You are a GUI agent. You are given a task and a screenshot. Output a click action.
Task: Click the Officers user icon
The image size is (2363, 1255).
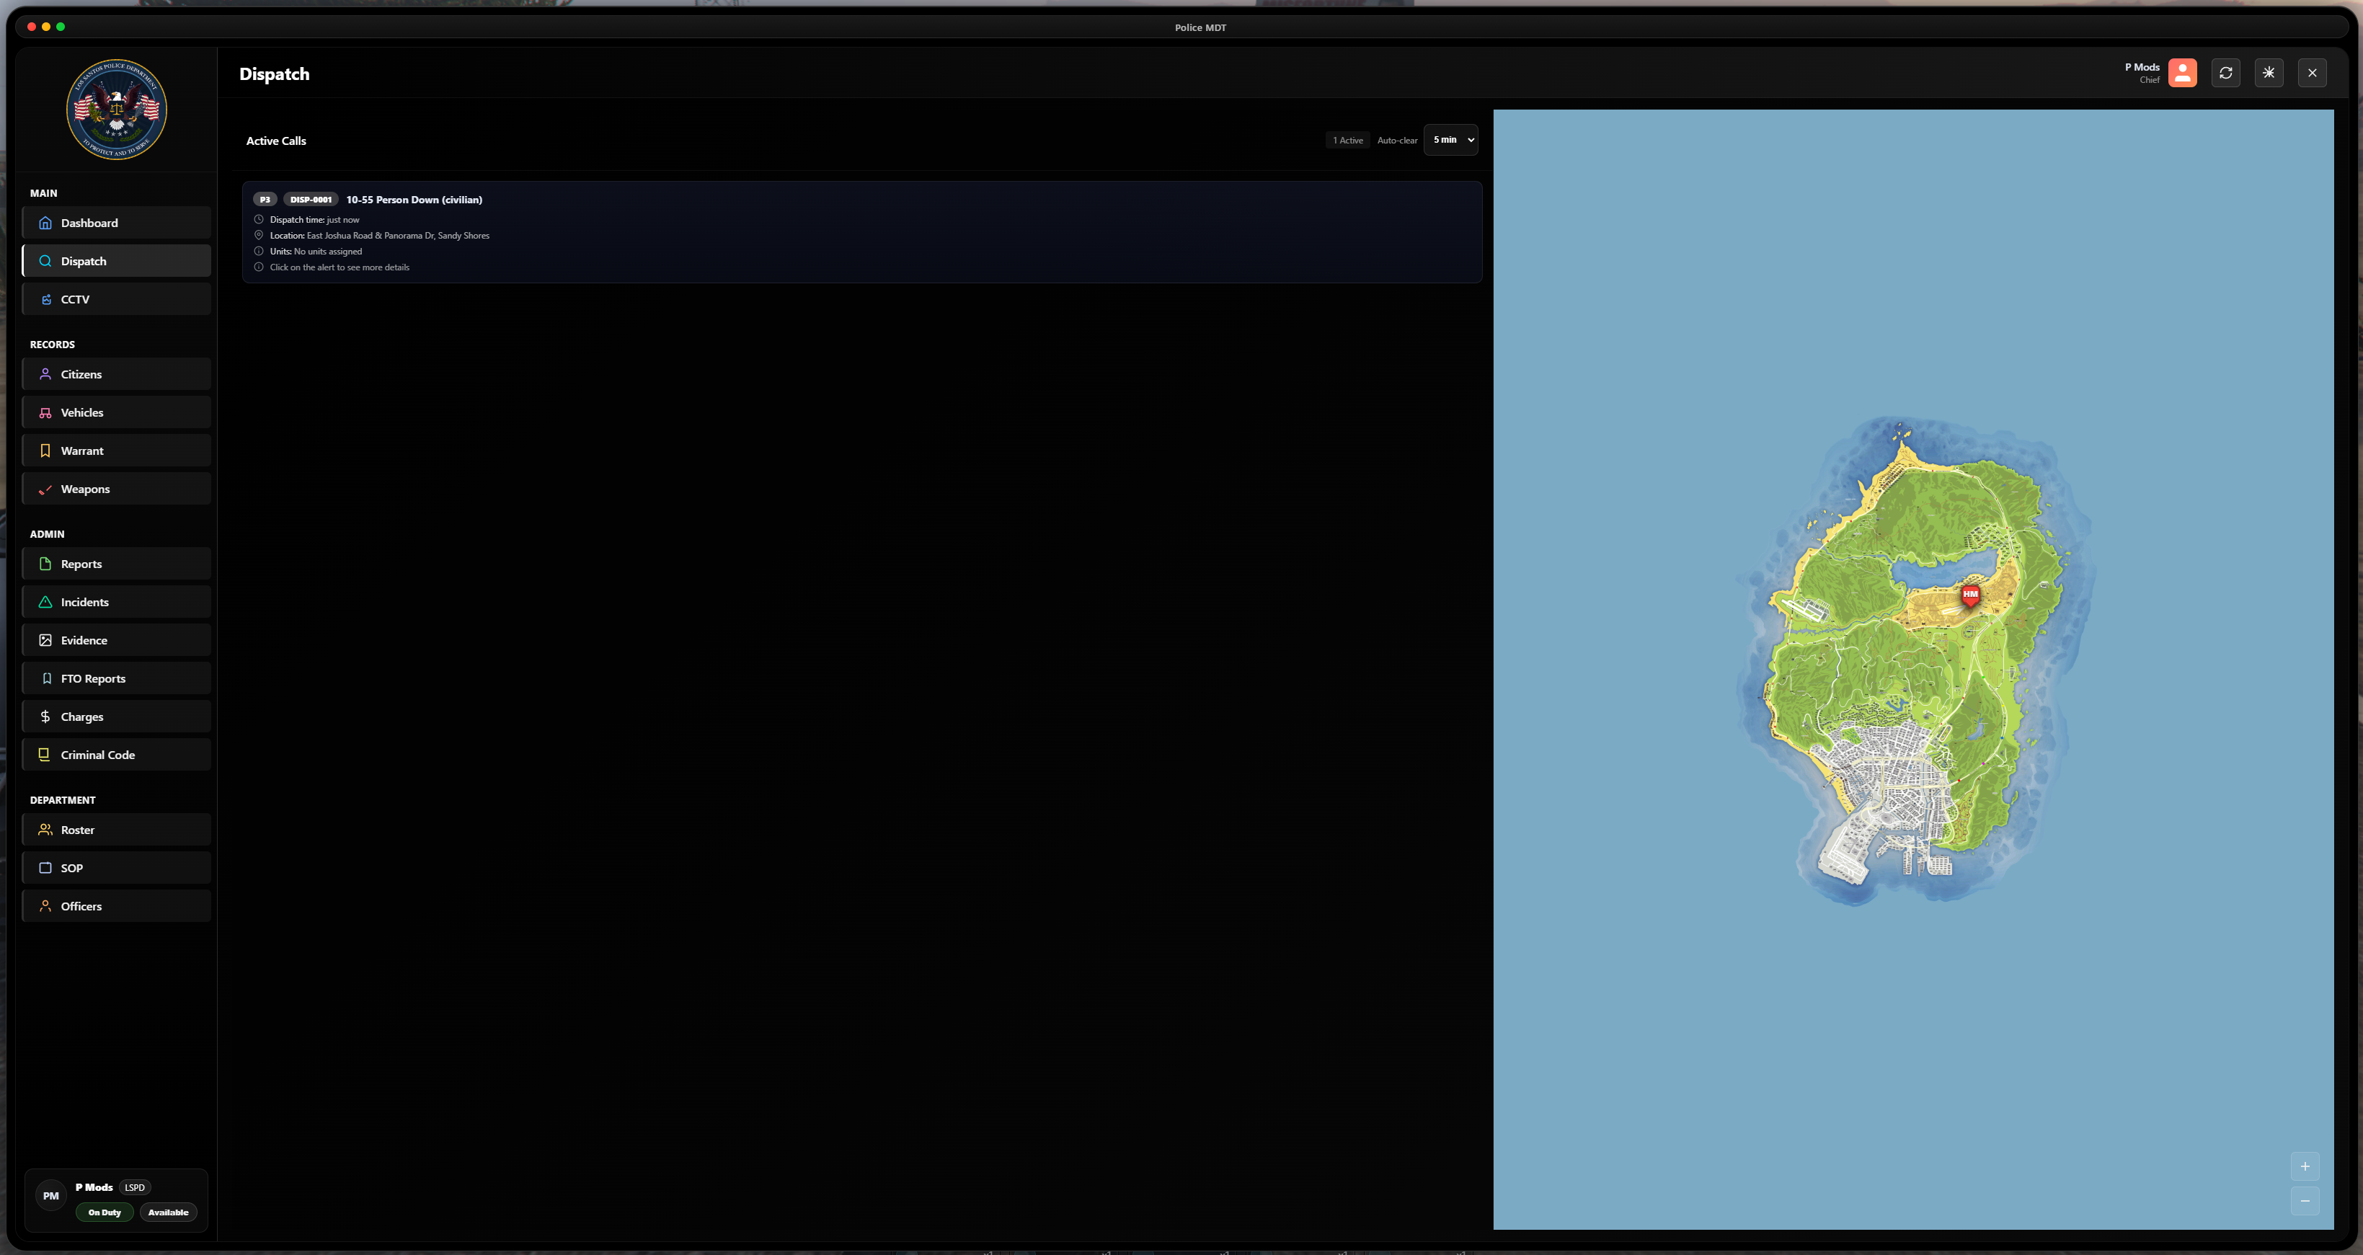click(x=45, y=906)
